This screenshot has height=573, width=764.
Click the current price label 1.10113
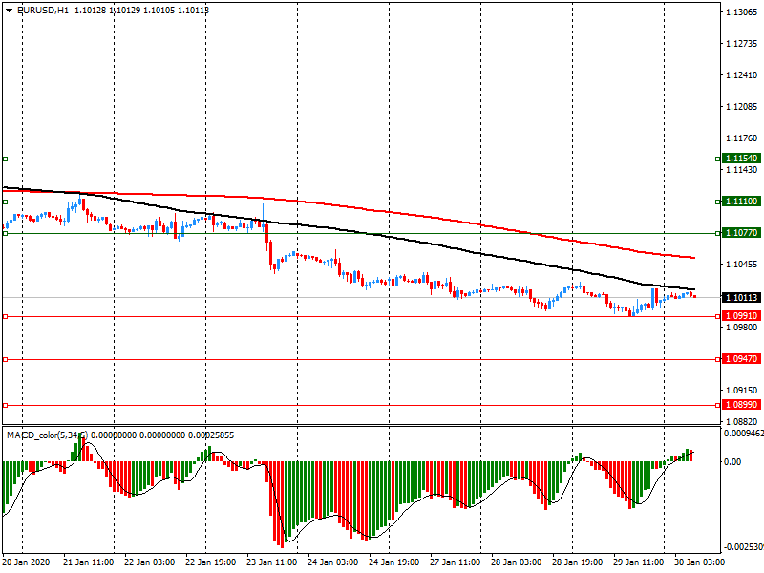point(741,298)
